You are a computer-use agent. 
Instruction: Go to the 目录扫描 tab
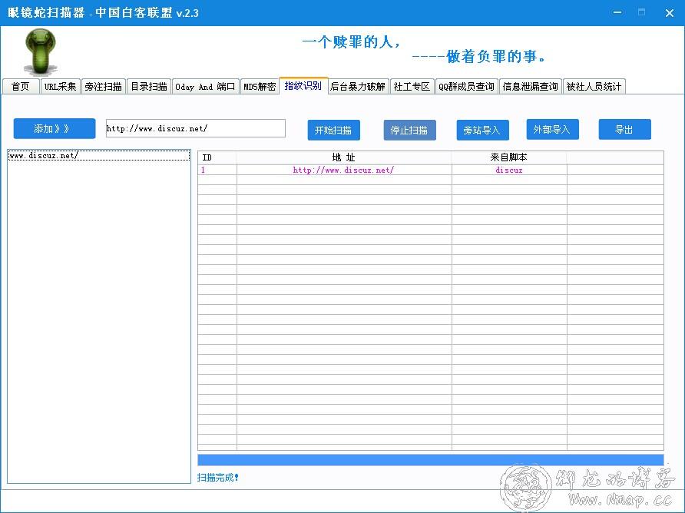coord(148,87)
